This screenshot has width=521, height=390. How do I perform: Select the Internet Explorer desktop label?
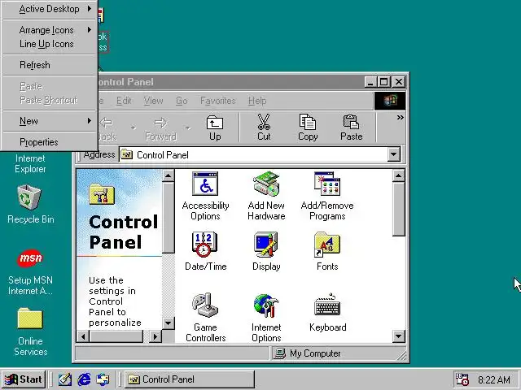[30, 163]
